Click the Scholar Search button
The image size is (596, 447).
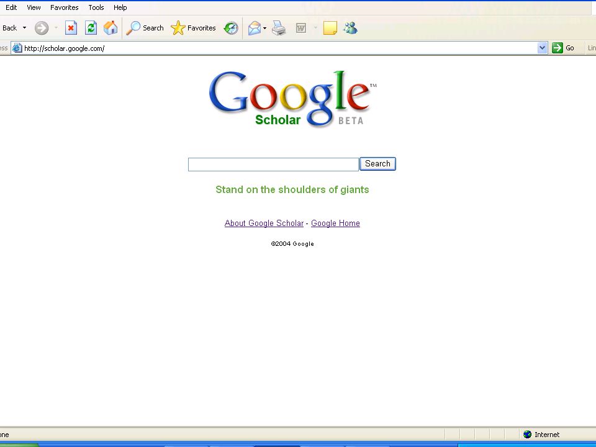pyautogui.click(x=378, y=164)
